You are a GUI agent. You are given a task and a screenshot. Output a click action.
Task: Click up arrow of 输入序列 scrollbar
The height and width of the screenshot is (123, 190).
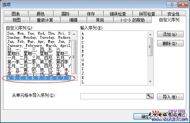pos(150,35)
